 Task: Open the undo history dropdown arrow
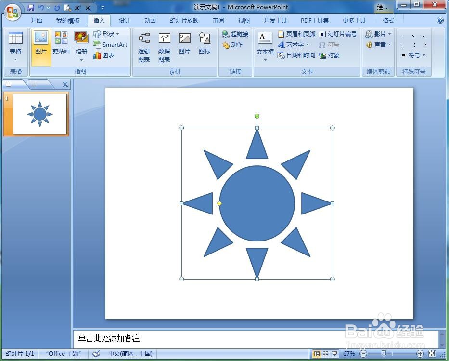click(48, 8)
